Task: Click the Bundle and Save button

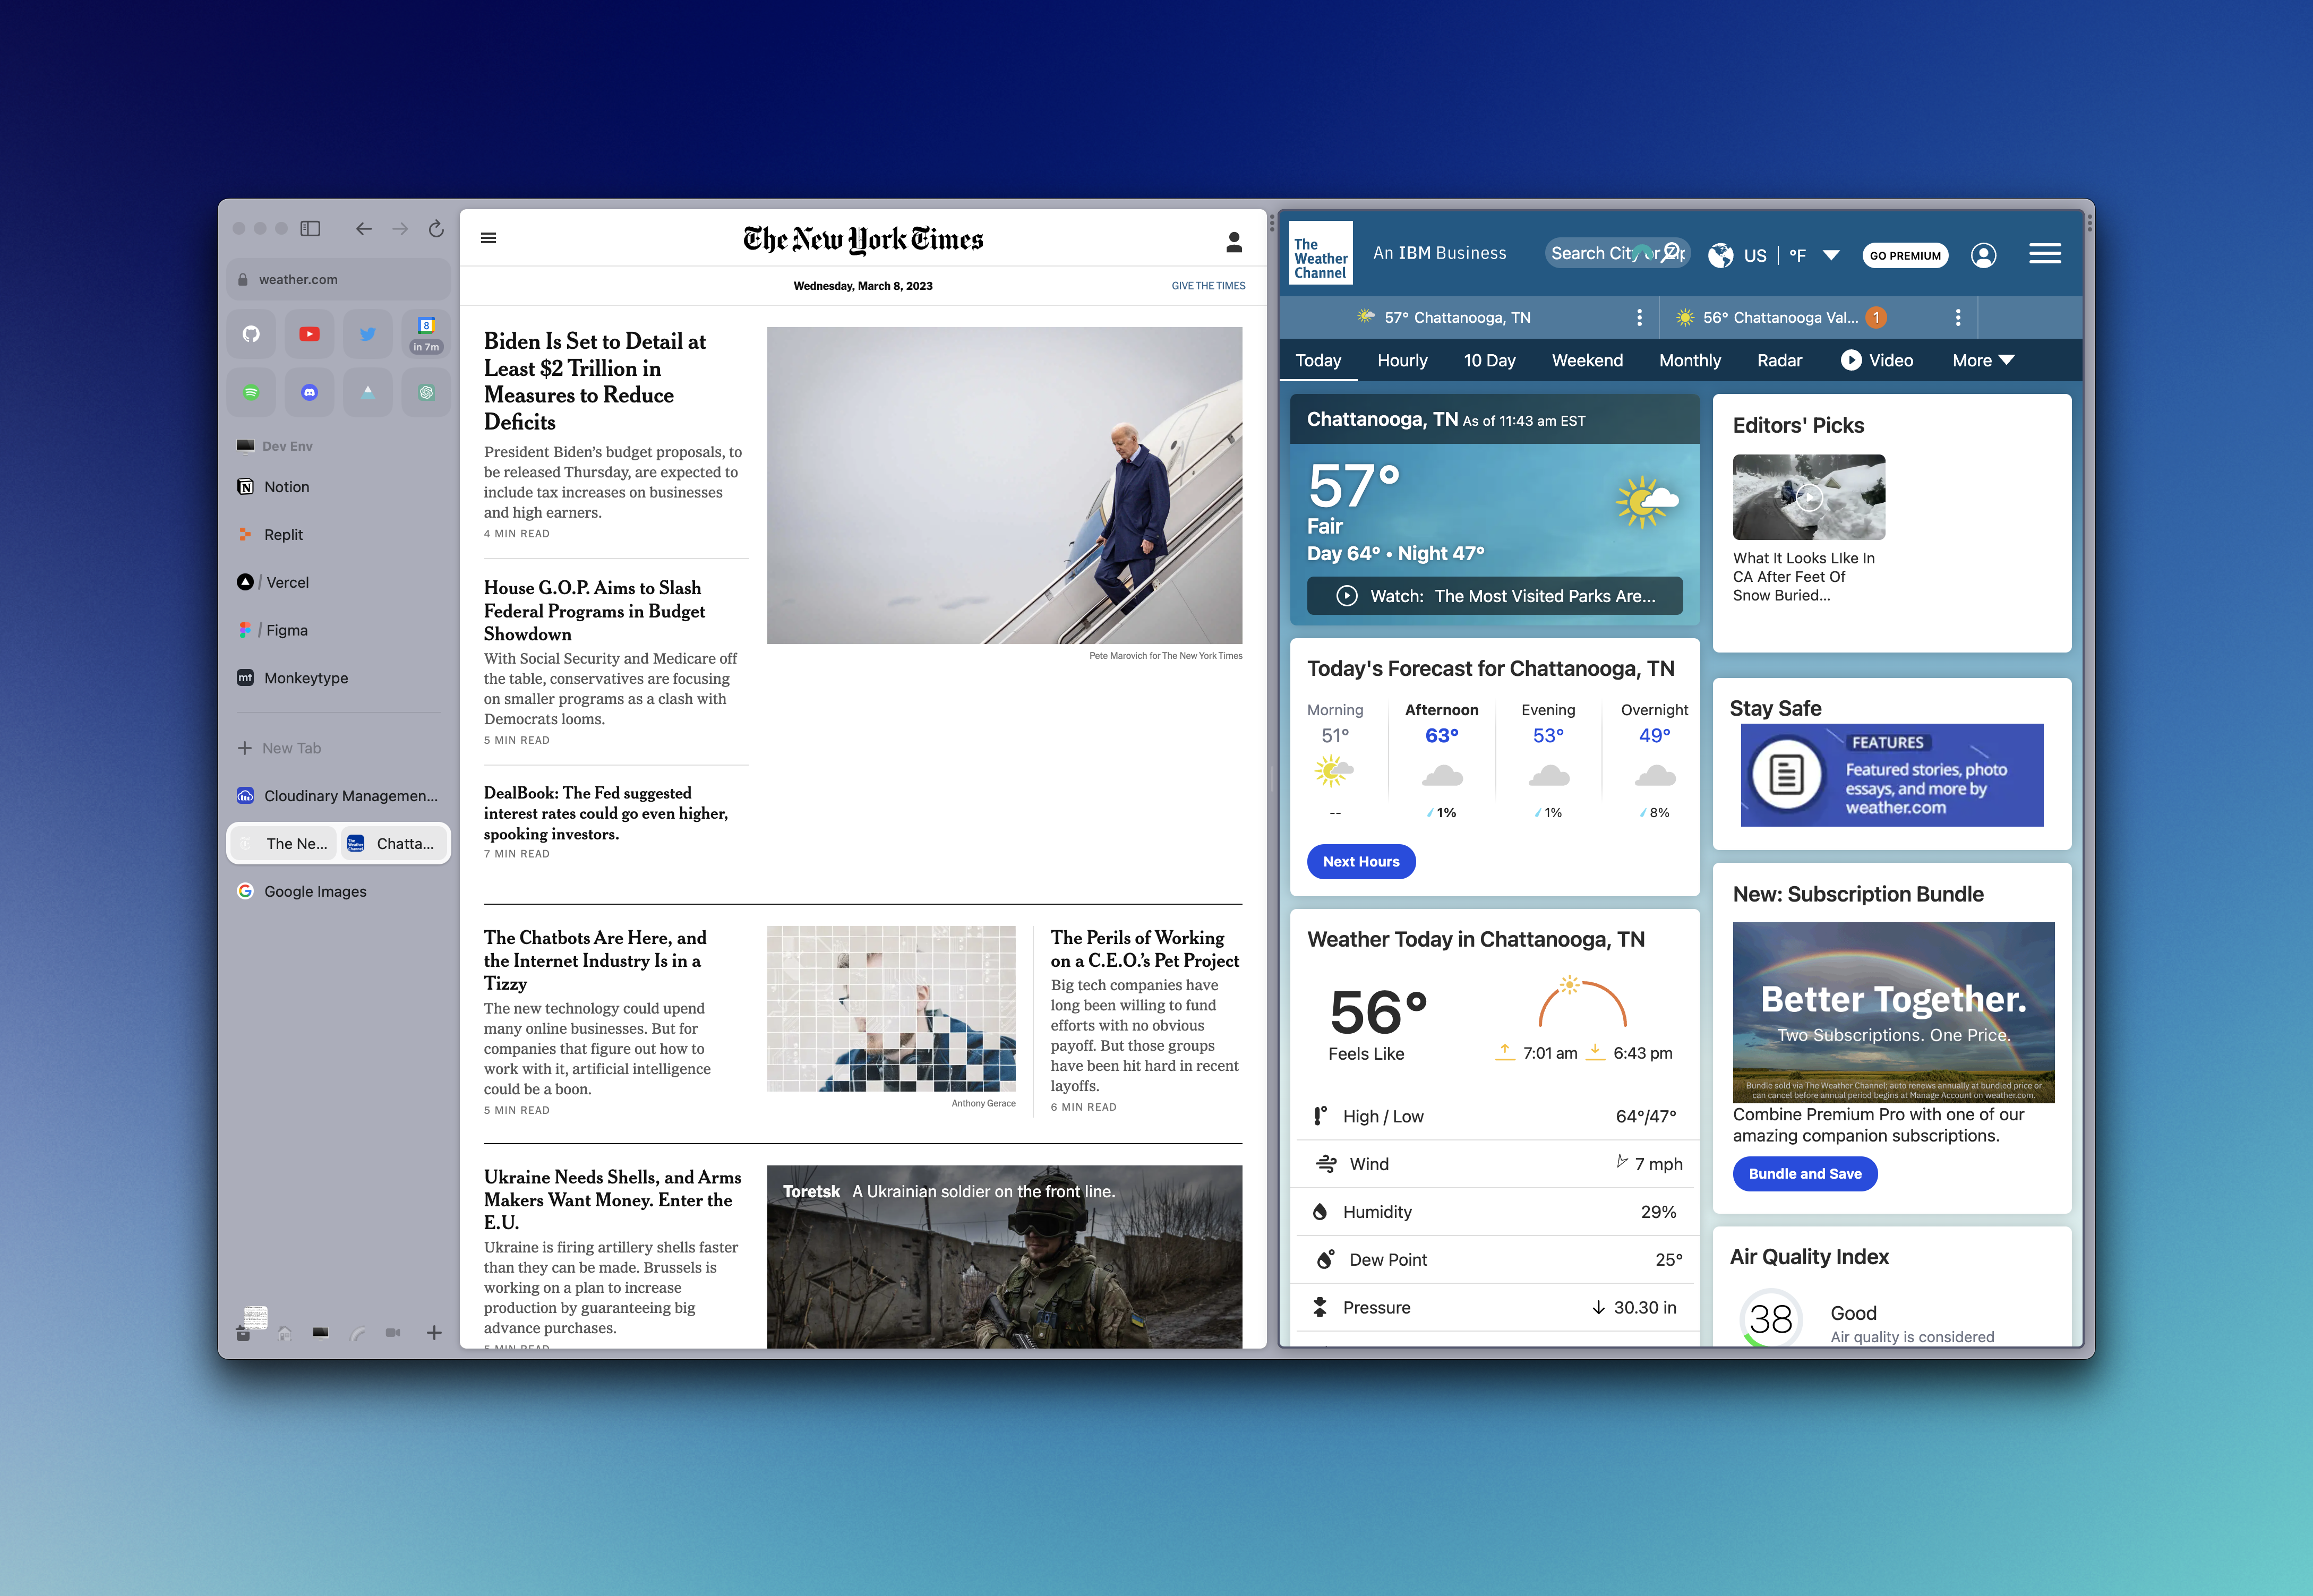Action: pos(1805,1174)
